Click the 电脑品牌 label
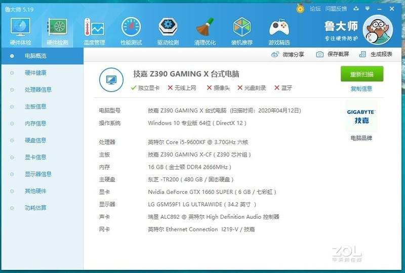Image resolution: width=405 pixels, height=273 pixels. click(361, 138)
